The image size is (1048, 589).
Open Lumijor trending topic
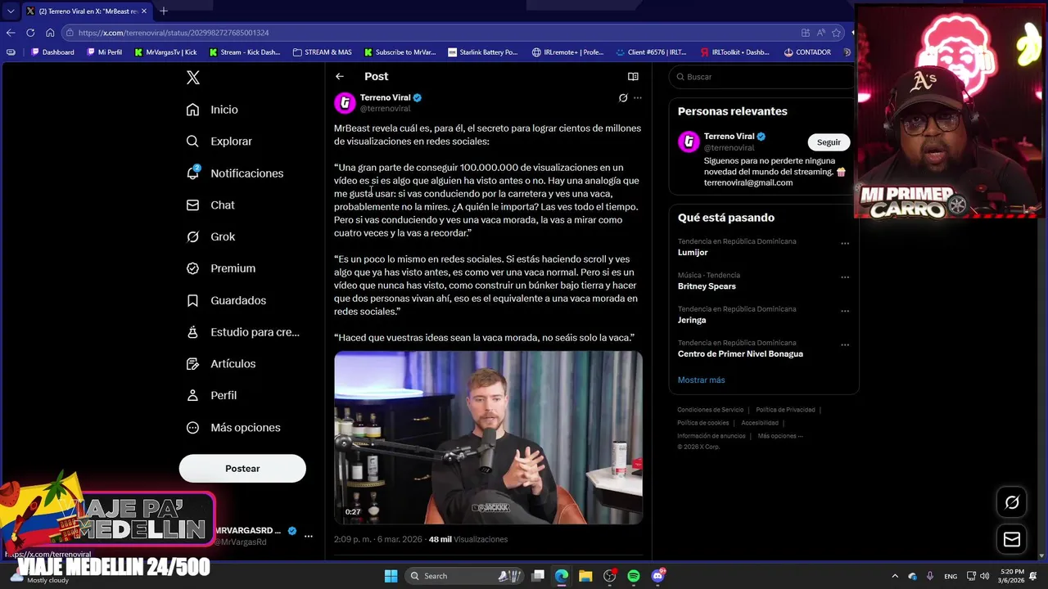coord(693,253)
